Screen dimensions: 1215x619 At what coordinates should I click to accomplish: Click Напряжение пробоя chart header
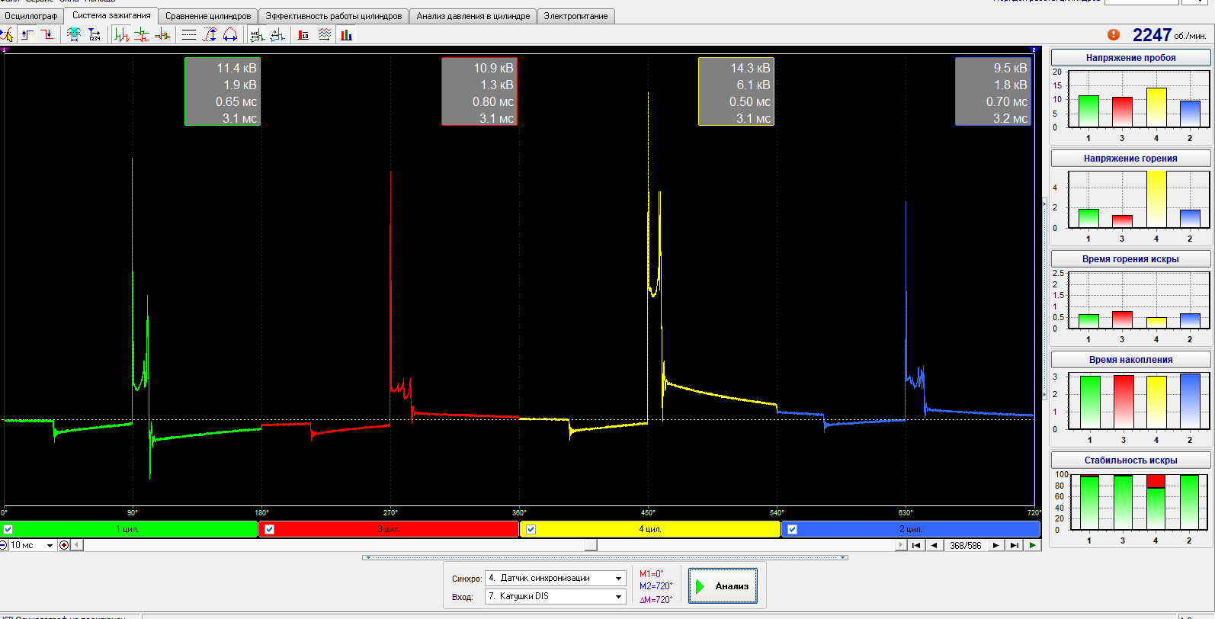(x=1130, y=57)
